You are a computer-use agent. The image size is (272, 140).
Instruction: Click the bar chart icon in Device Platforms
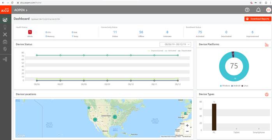[267, 45]
